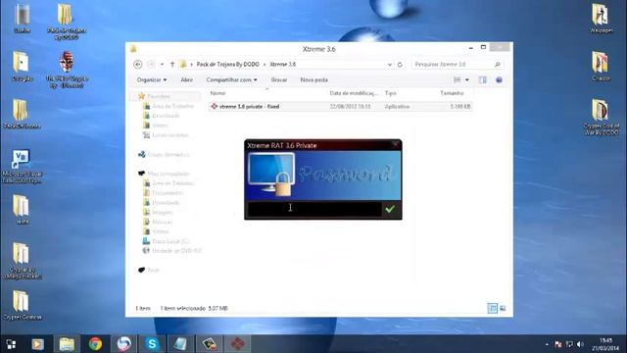
Task: Click the Xtreme RAT password input field
Action: (314, 209)
